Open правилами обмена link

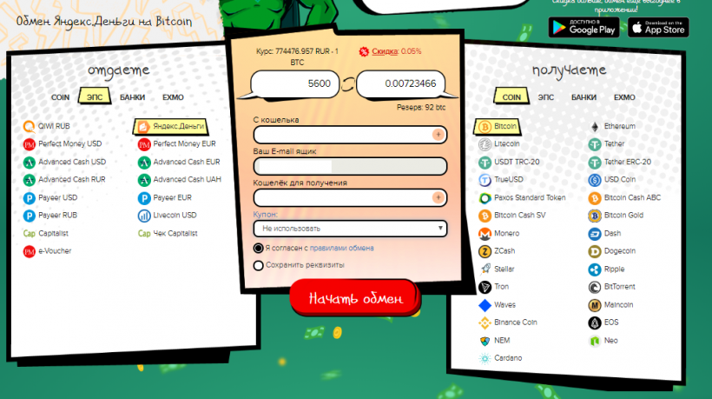(341, 248)
